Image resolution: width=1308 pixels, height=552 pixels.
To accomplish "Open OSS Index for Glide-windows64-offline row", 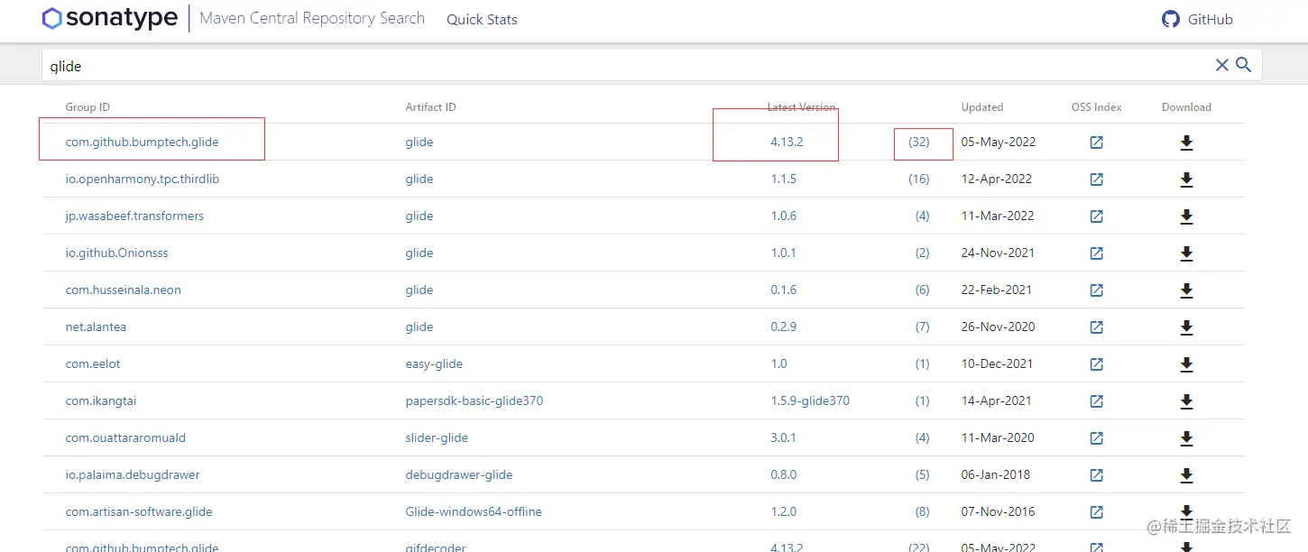I will [x=1096, y=512].
